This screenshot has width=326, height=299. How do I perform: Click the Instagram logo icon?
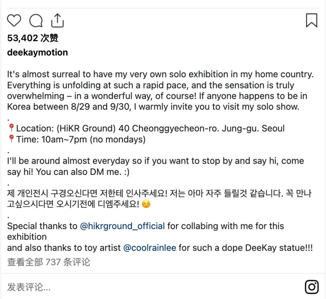tap(312, 287)
